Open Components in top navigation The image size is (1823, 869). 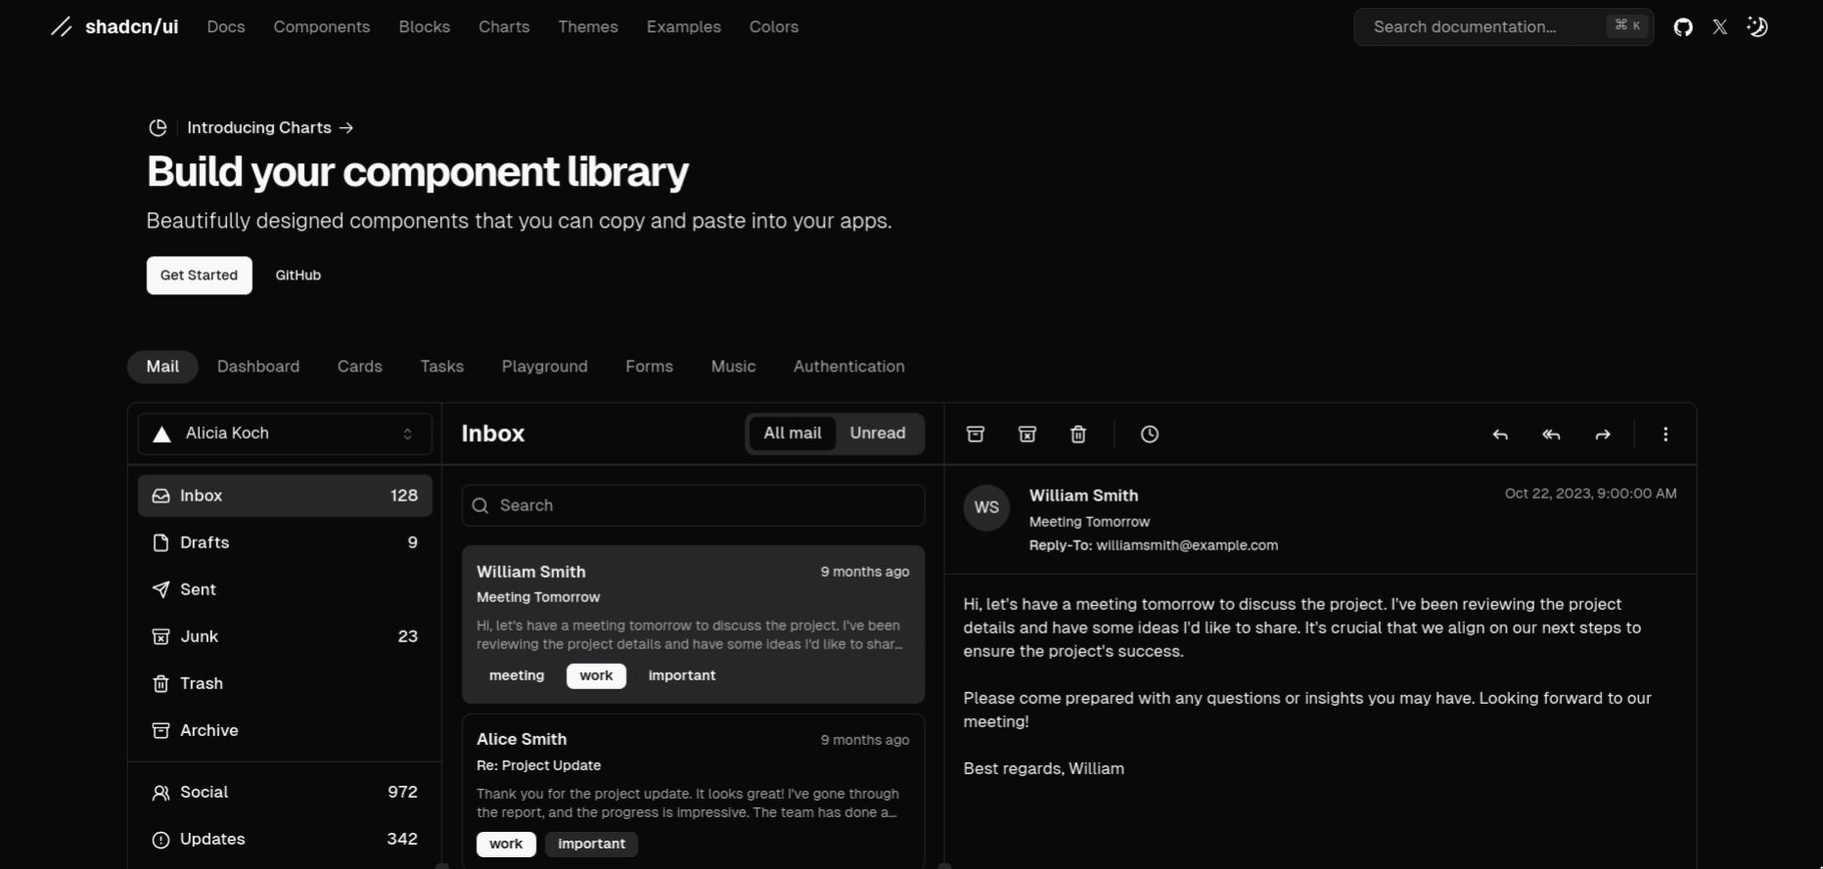(322, 27)
